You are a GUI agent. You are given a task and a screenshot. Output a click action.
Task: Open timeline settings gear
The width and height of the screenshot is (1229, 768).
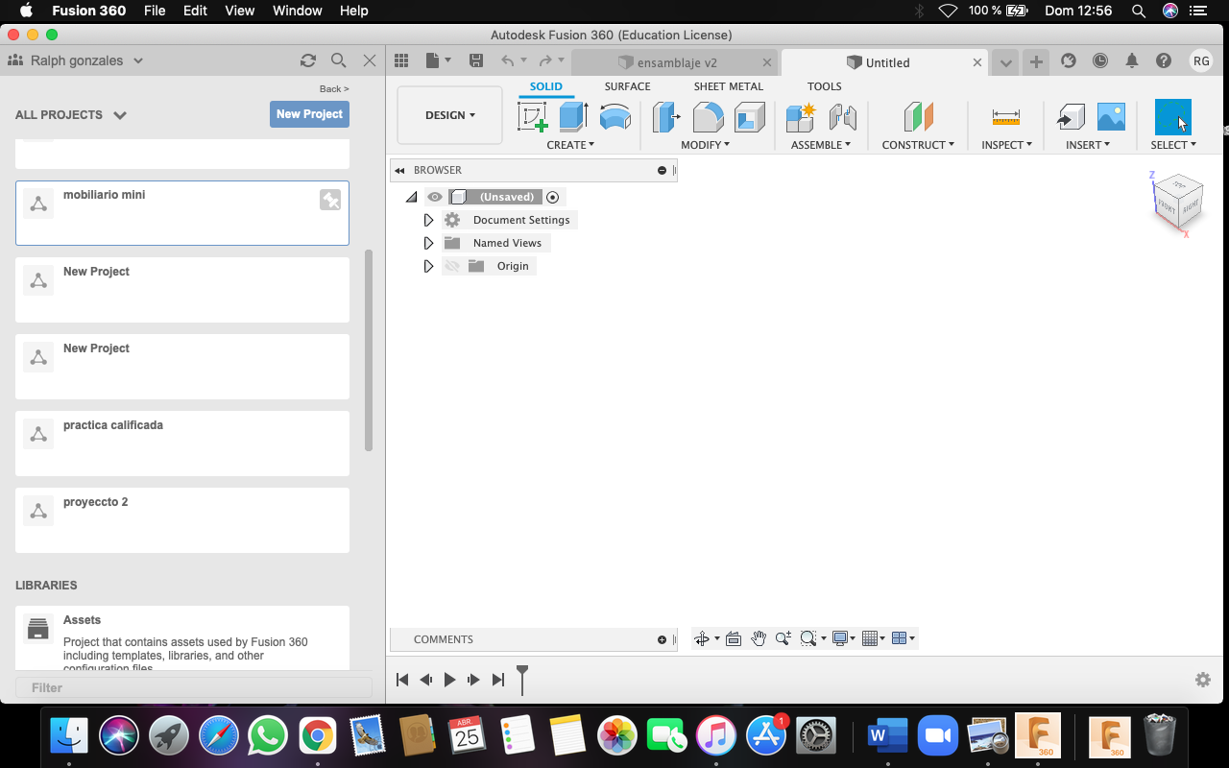pyautogui.click(x=1203, y=680)
